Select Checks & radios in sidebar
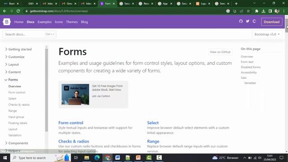 (x=19, y=105)
